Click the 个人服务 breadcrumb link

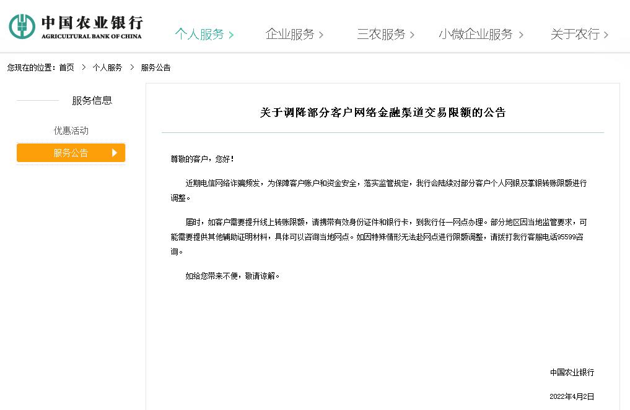pyautogui.click(x=108, y=67)
